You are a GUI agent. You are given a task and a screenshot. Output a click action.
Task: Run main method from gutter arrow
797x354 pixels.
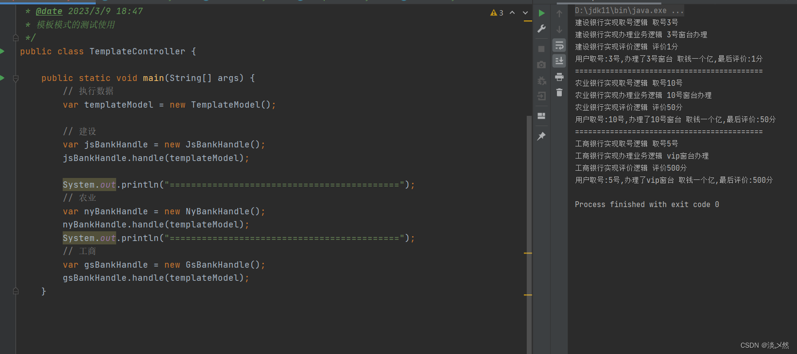(x=2, y=78)
